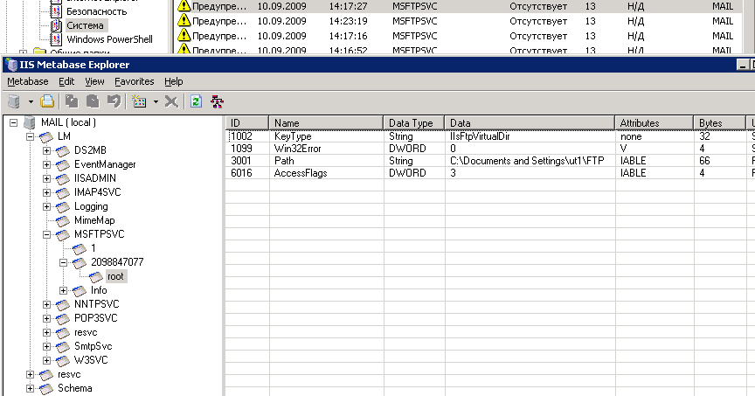Image resolution: width=755 pixels, height=396 pixels.
Task: Expand the Info node
Action: (63, 290)
